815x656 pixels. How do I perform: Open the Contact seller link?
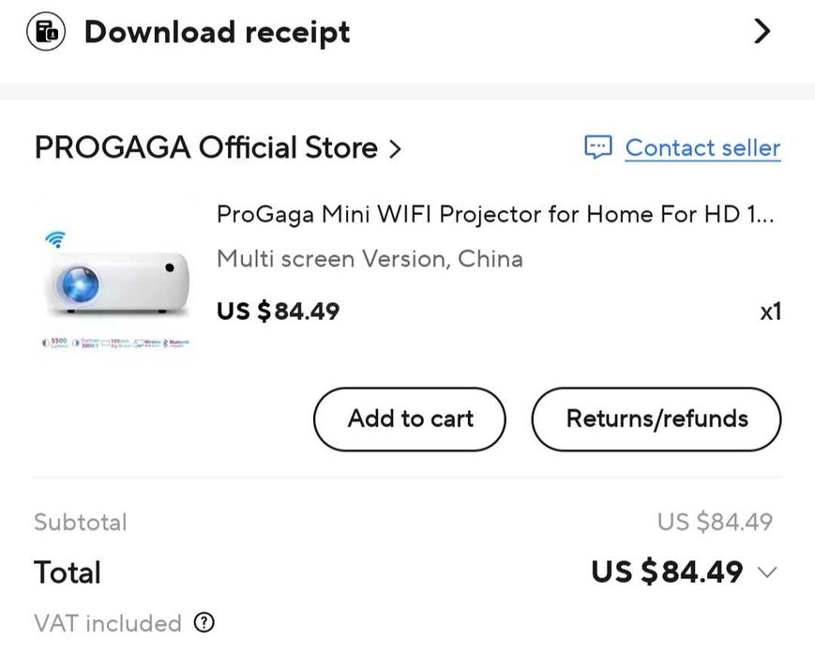coord(702,148)
